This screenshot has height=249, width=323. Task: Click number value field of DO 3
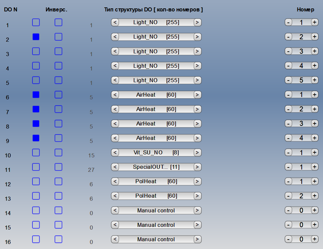click(301, 51)
